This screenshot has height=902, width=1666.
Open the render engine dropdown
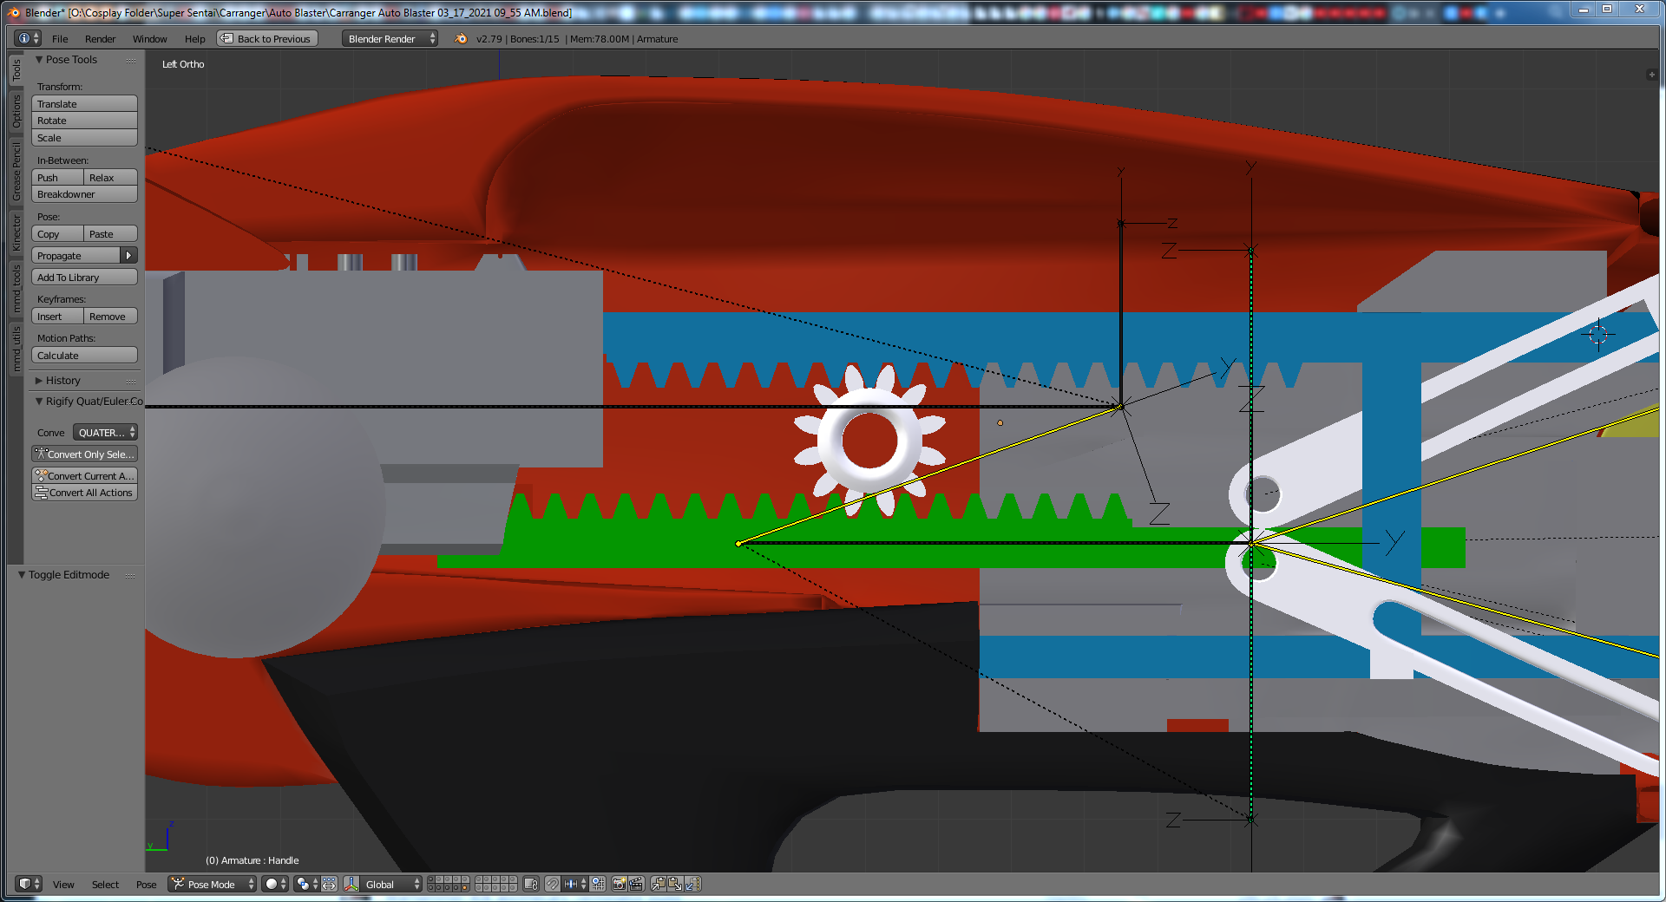click(x=390, y=38)
